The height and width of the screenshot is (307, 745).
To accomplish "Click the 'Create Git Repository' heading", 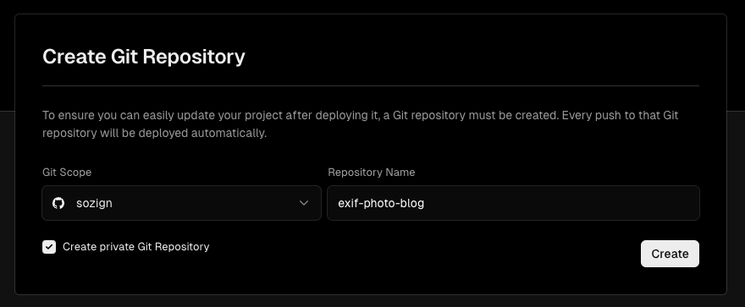I will [x=143, y=57].
